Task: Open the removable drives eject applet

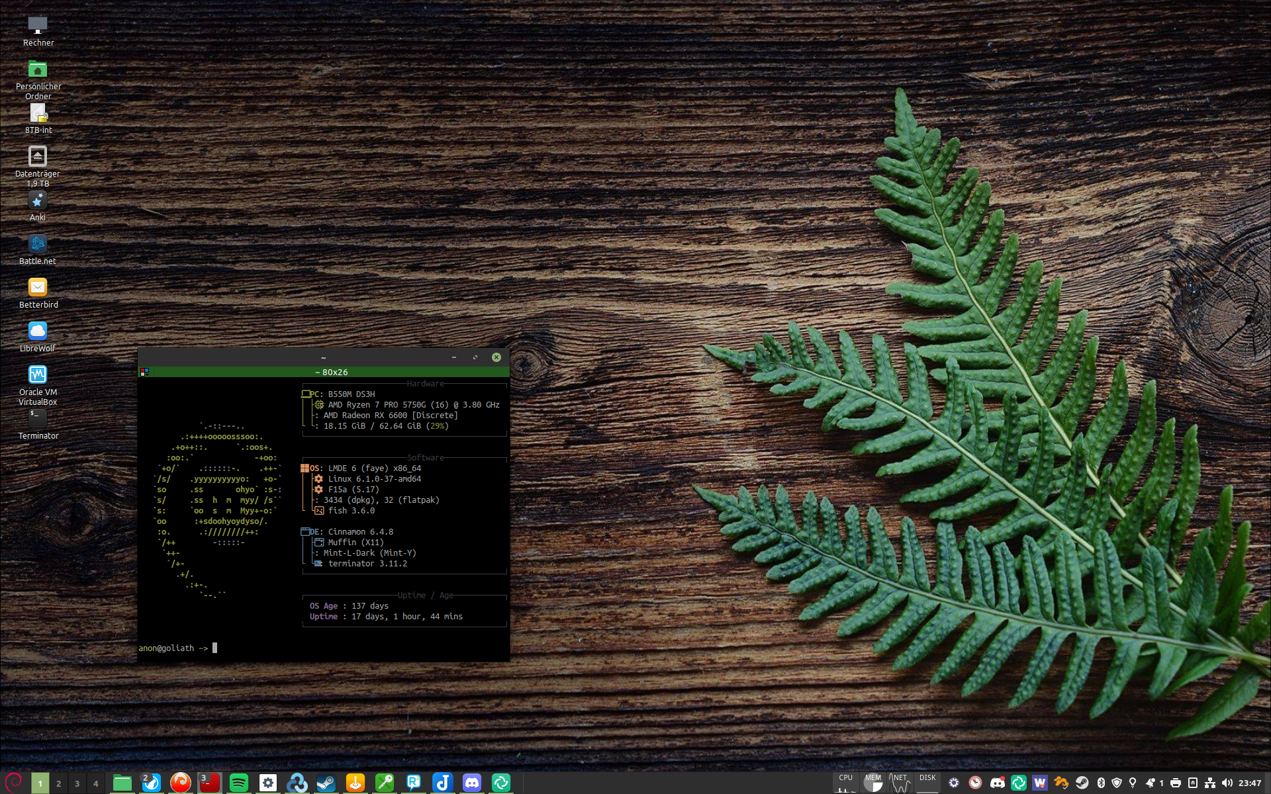Action: coord(1193,783)
